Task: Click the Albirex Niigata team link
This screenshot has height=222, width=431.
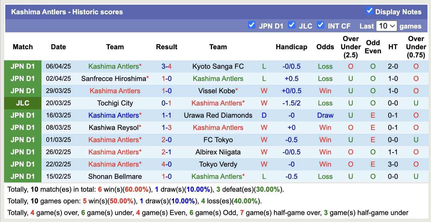Action: pos(218,152)
